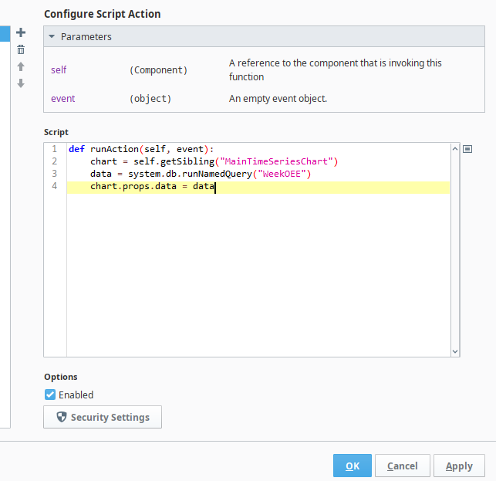Click script scrollbar up arrow
Viewport: 496px width, 481px height.
(x=455, y=149)
